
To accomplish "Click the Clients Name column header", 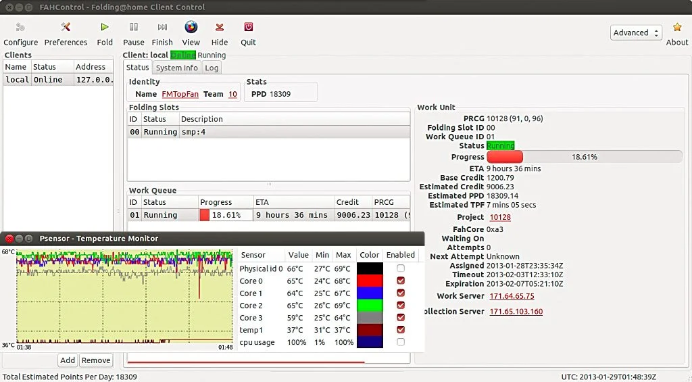I will click(x=17, y=67).
